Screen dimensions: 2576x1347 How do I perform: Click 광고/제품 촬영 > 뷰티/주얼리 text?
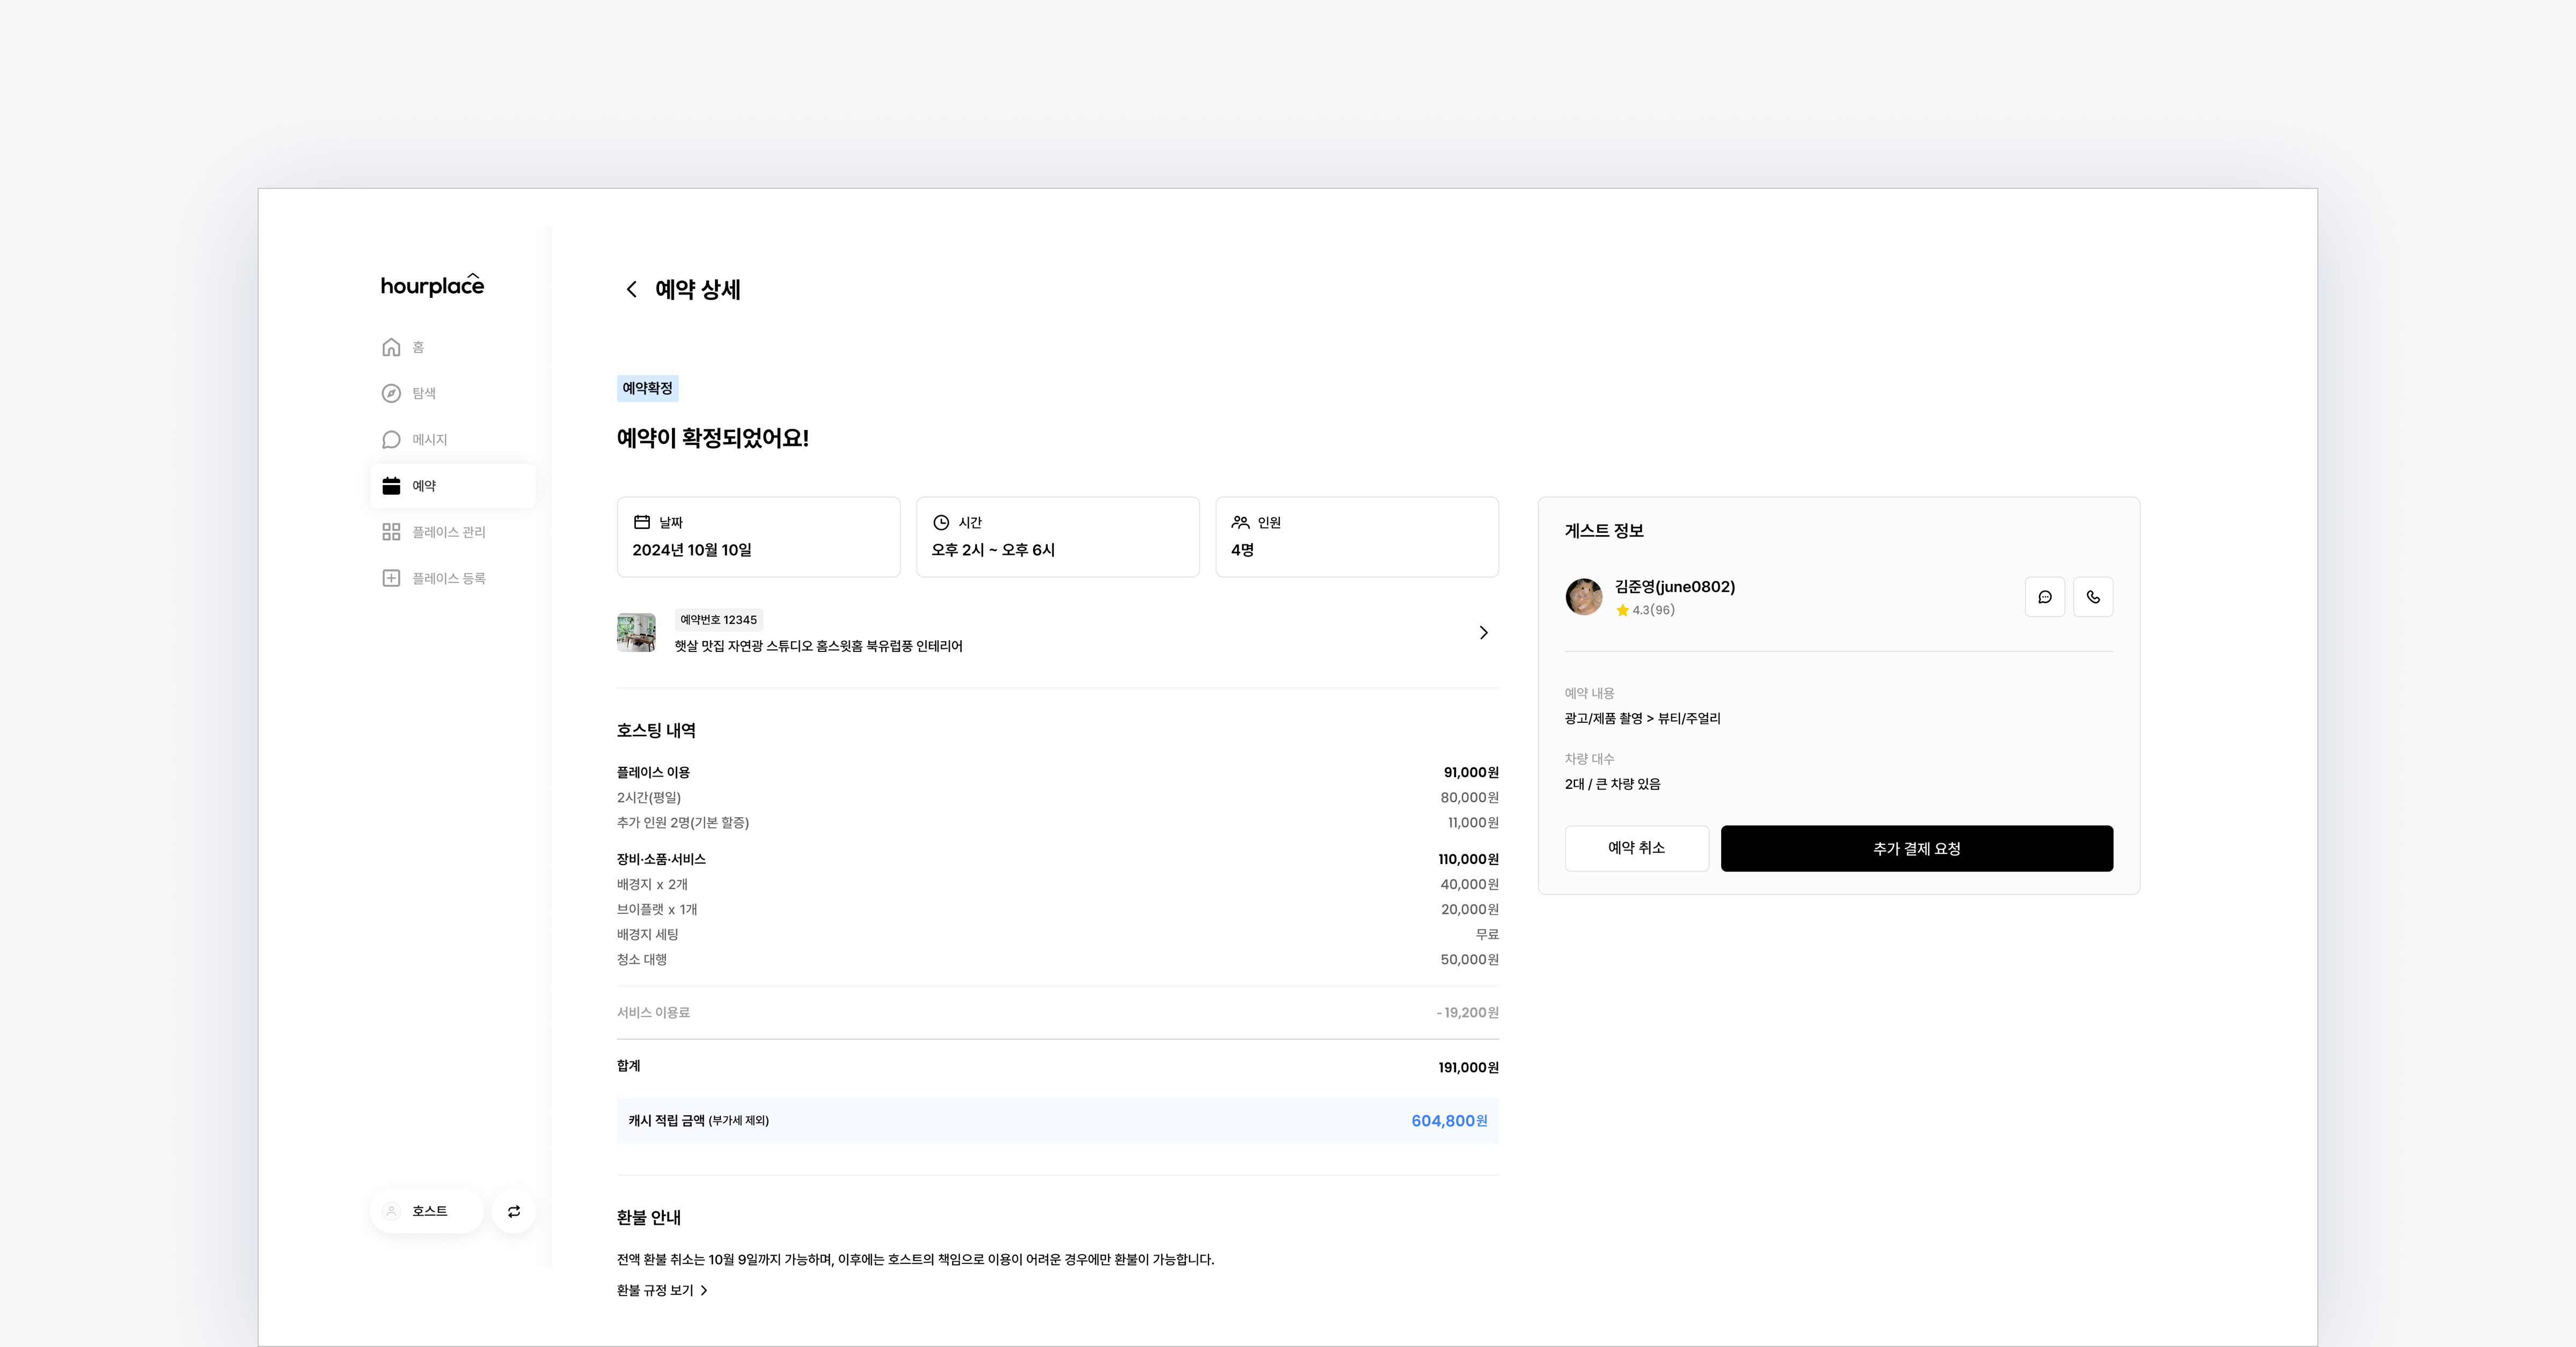(1642, 718)
